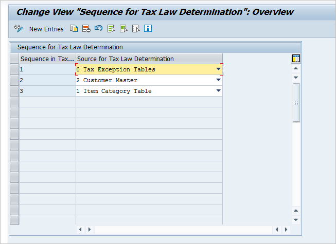Click sequence cell containing 1
Viewport: 336px width, 244px height.
47,69
